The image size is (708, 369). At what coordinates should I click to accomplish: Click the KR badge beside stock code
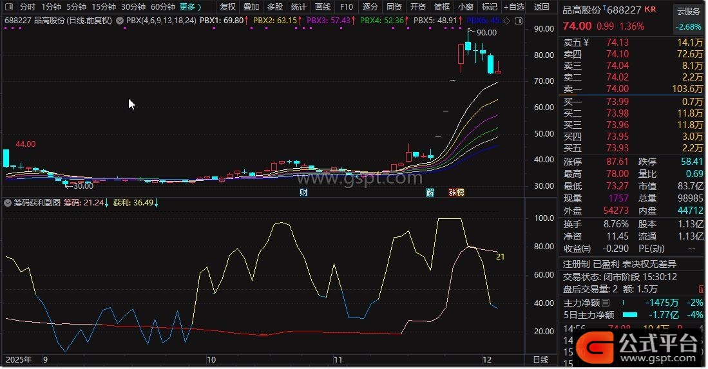coord(650,10)
